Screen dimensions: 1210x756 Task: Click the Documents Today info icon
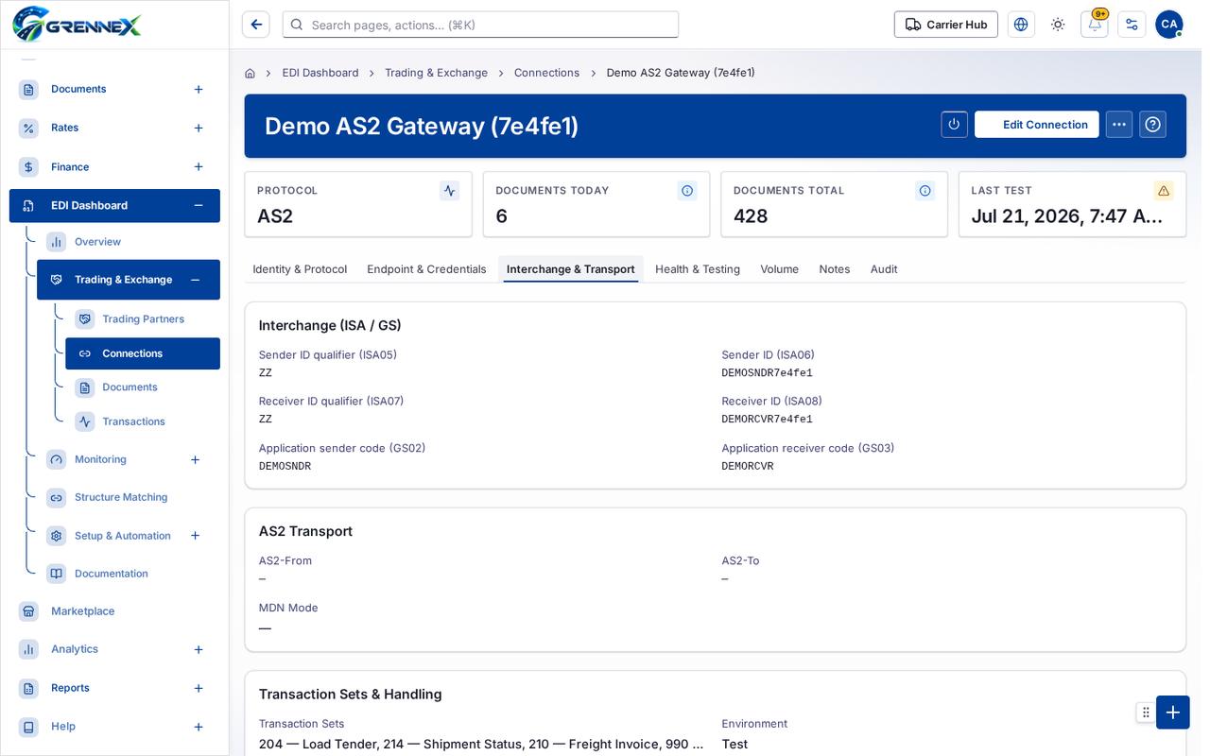pyautogui.click(x=687, y=191)
